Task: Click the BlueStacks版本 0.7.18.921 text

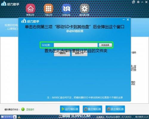Action: [x=119, y=117]
